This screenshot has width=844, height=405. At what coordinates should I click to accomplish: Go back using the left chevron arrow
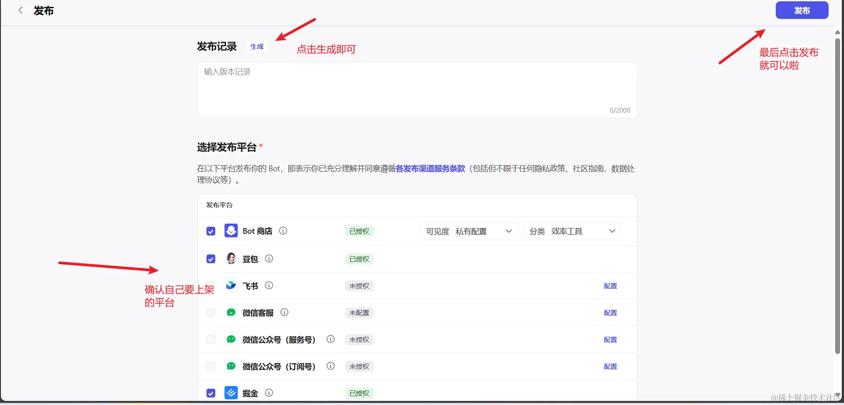[x=20, y=11]
